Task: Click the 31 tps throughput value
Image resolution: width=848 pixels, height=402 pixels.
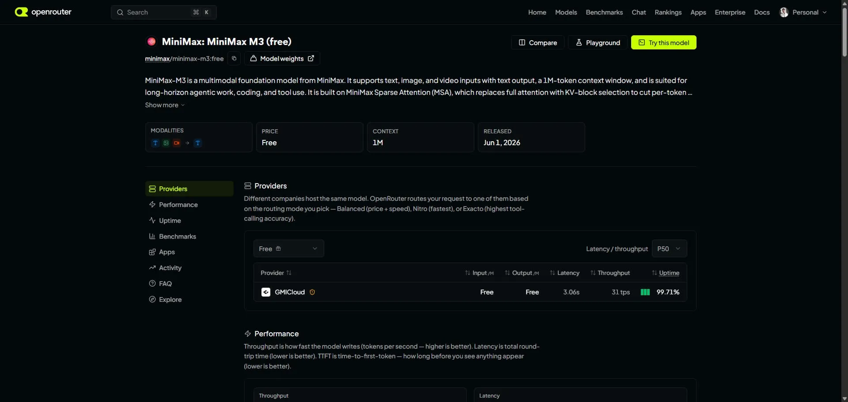Action: tap(621, 292)
